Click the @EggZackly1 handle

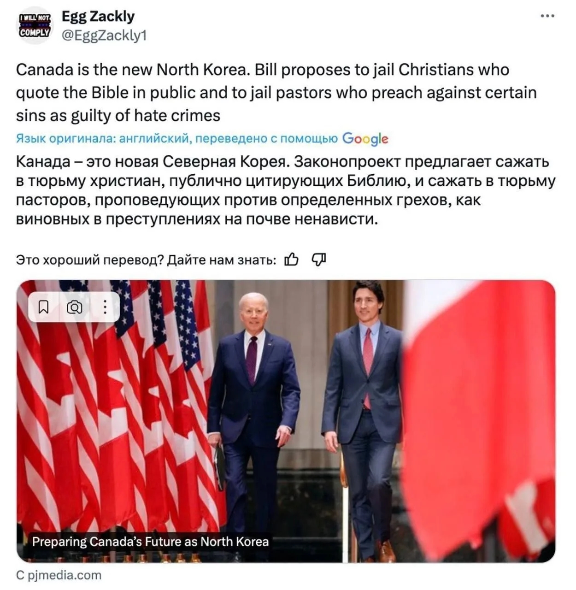point(104,35)
